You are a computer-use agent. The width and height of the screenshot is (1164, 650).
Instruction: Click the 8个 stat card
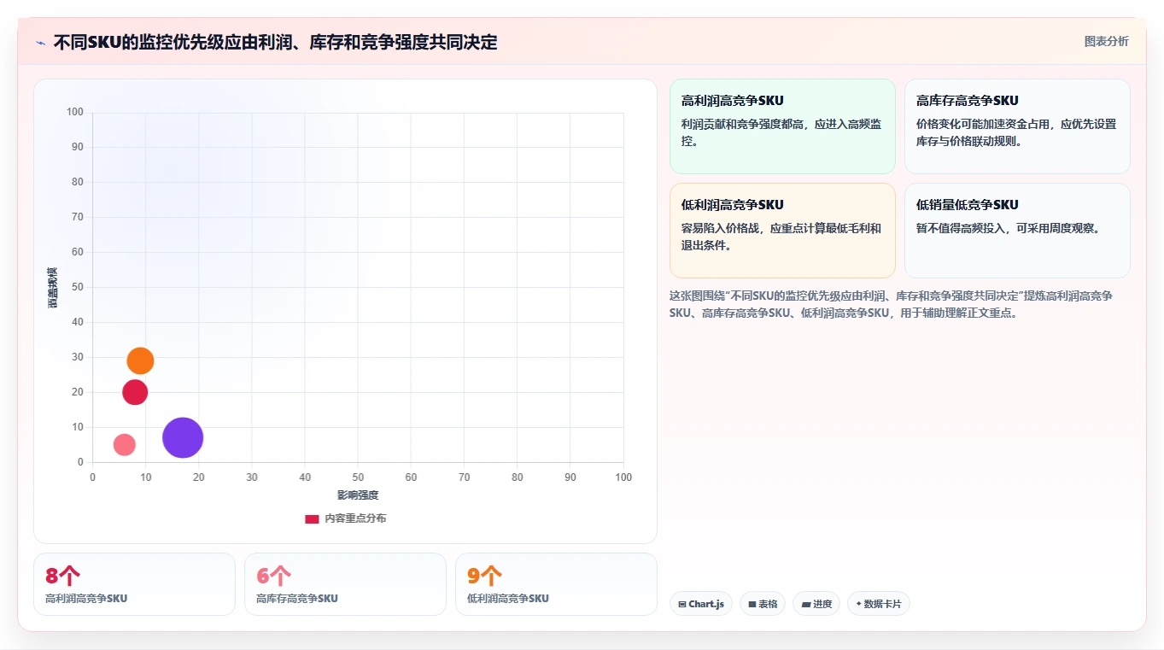tap(134, 584)
